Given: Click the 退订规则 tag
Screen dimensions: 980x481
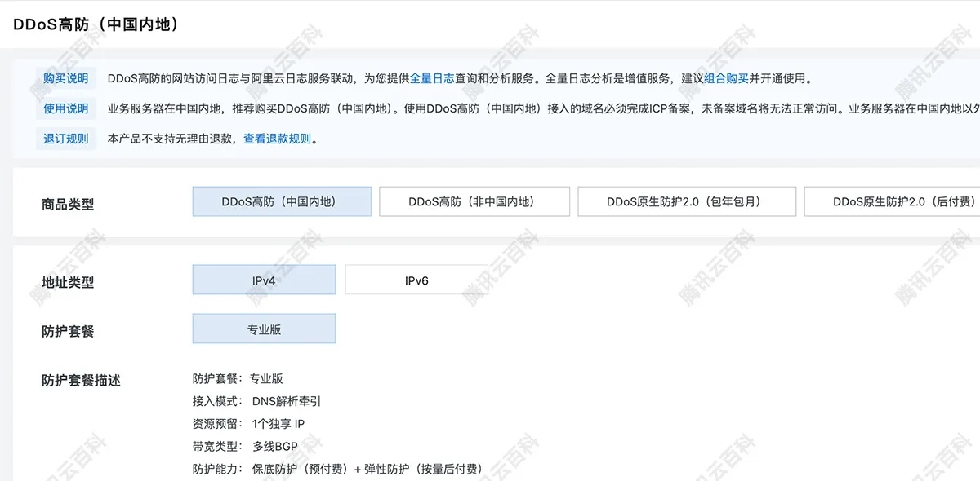Looking at the screenshot, I should tap(65, 138).
